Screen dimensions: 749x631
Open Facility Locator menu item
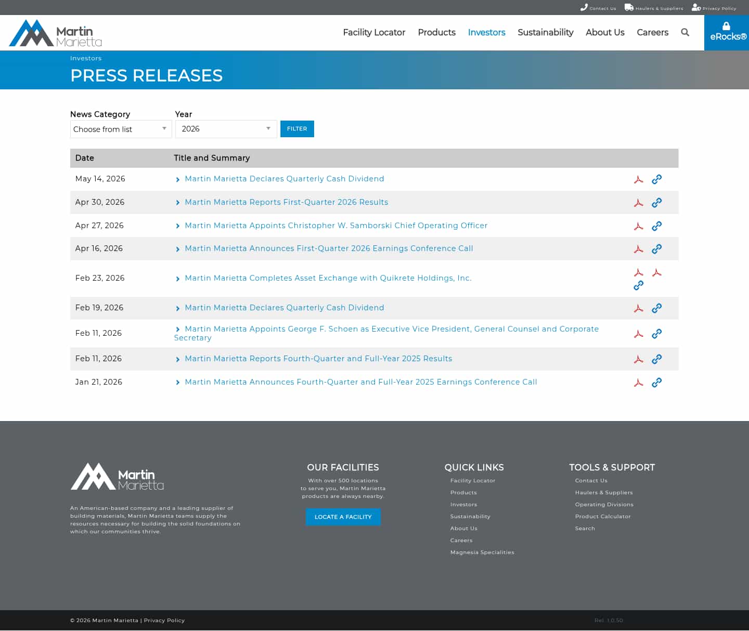point(374,32)
